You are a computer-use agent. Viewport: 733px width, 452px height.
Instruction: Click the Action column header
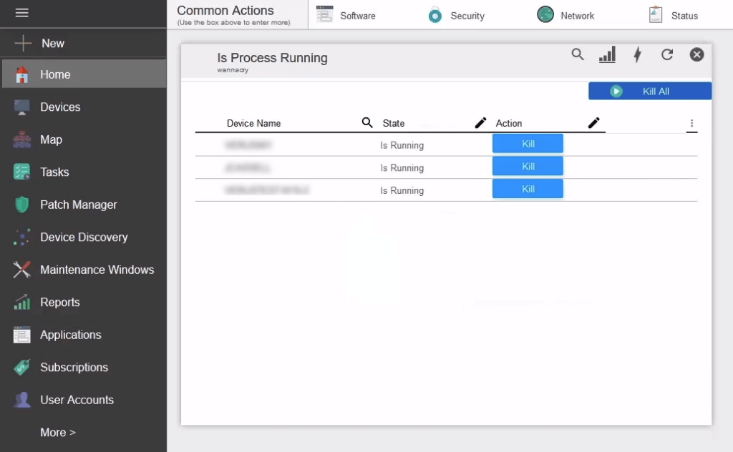pyautogui.click(x=509, y=123)
